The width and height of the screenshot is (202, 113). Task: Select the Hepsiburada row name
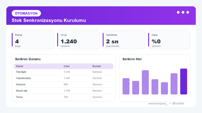23,78
